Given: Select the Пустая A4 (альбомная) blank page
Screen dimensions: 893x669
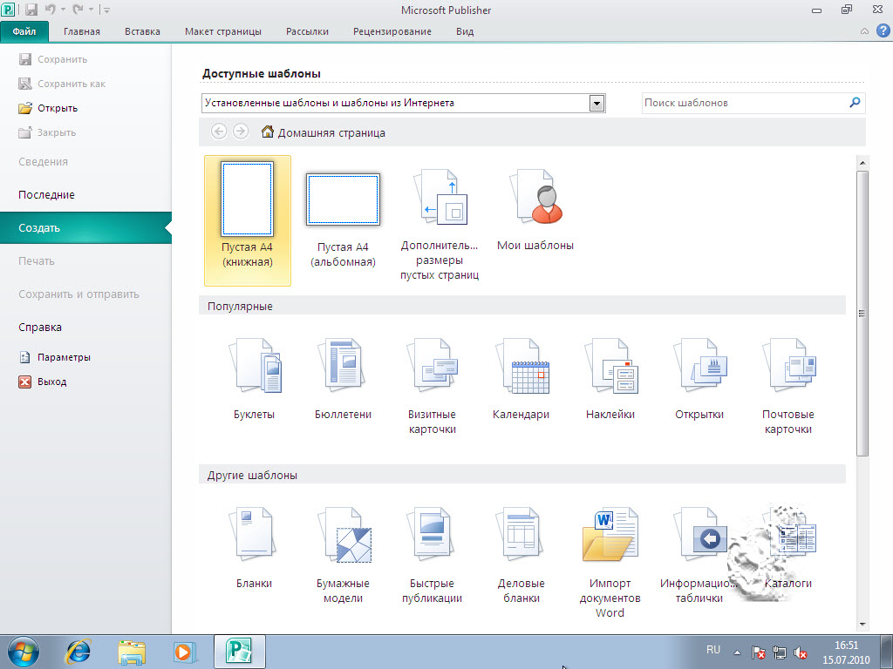Looking at the screenshot, I should [x=343, y=220].
